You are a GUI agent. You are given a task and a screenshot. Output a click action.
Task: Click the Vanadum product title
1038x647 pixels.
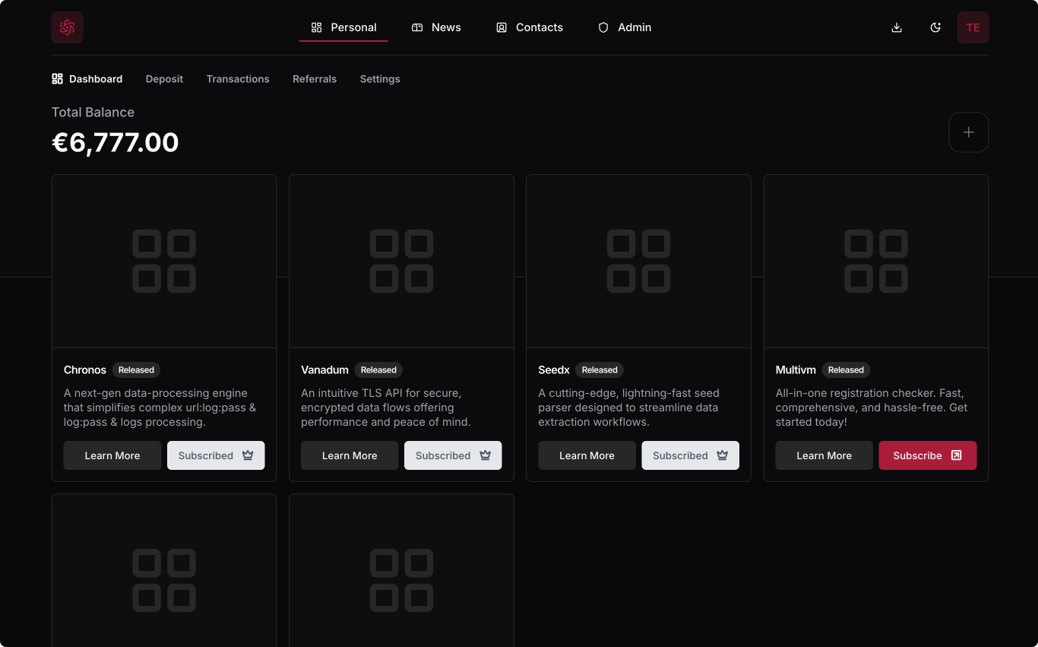[324, 370]
